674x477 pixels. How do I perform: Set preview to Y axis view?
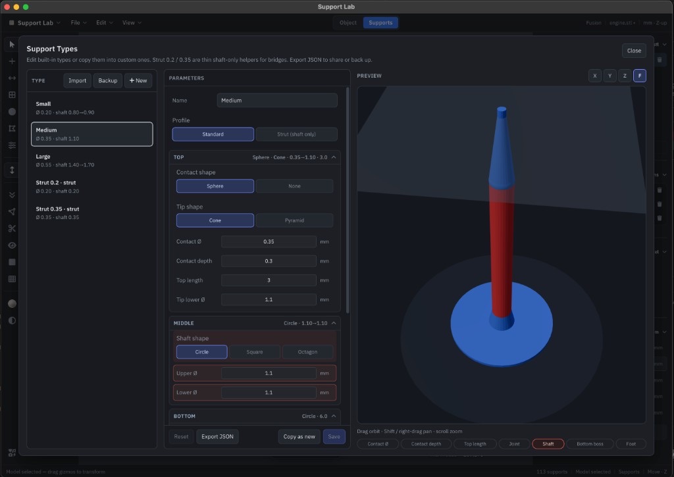[610, 76]
